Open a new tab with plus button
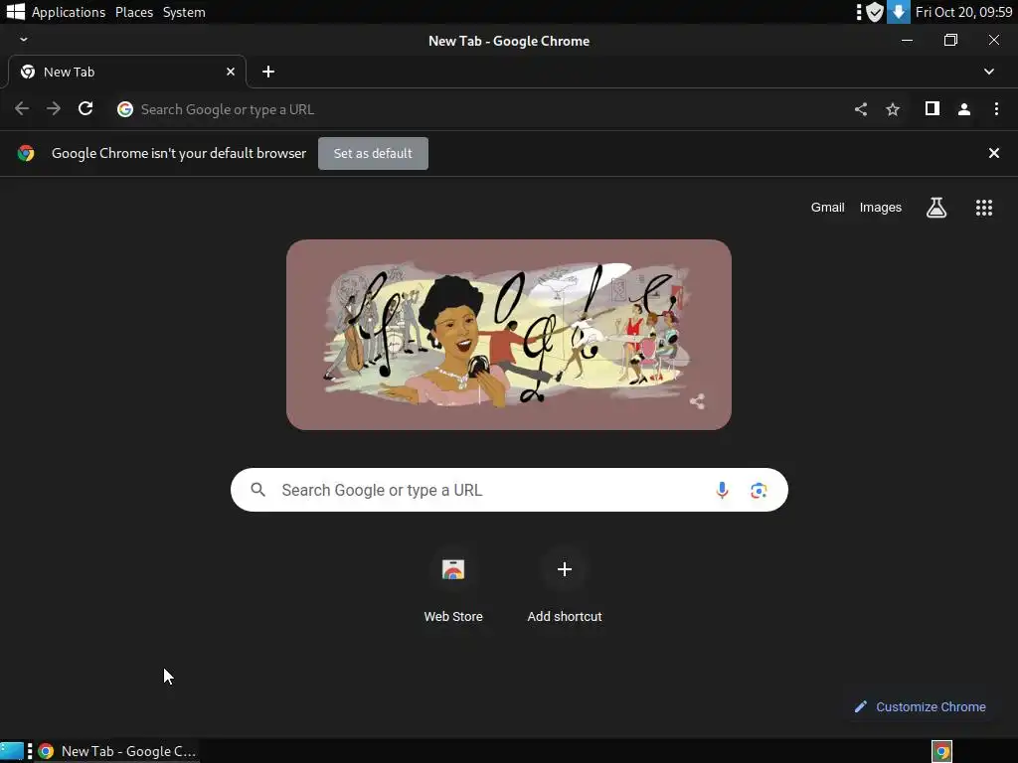Screen dimensions: 1018x763 [268, 72]
